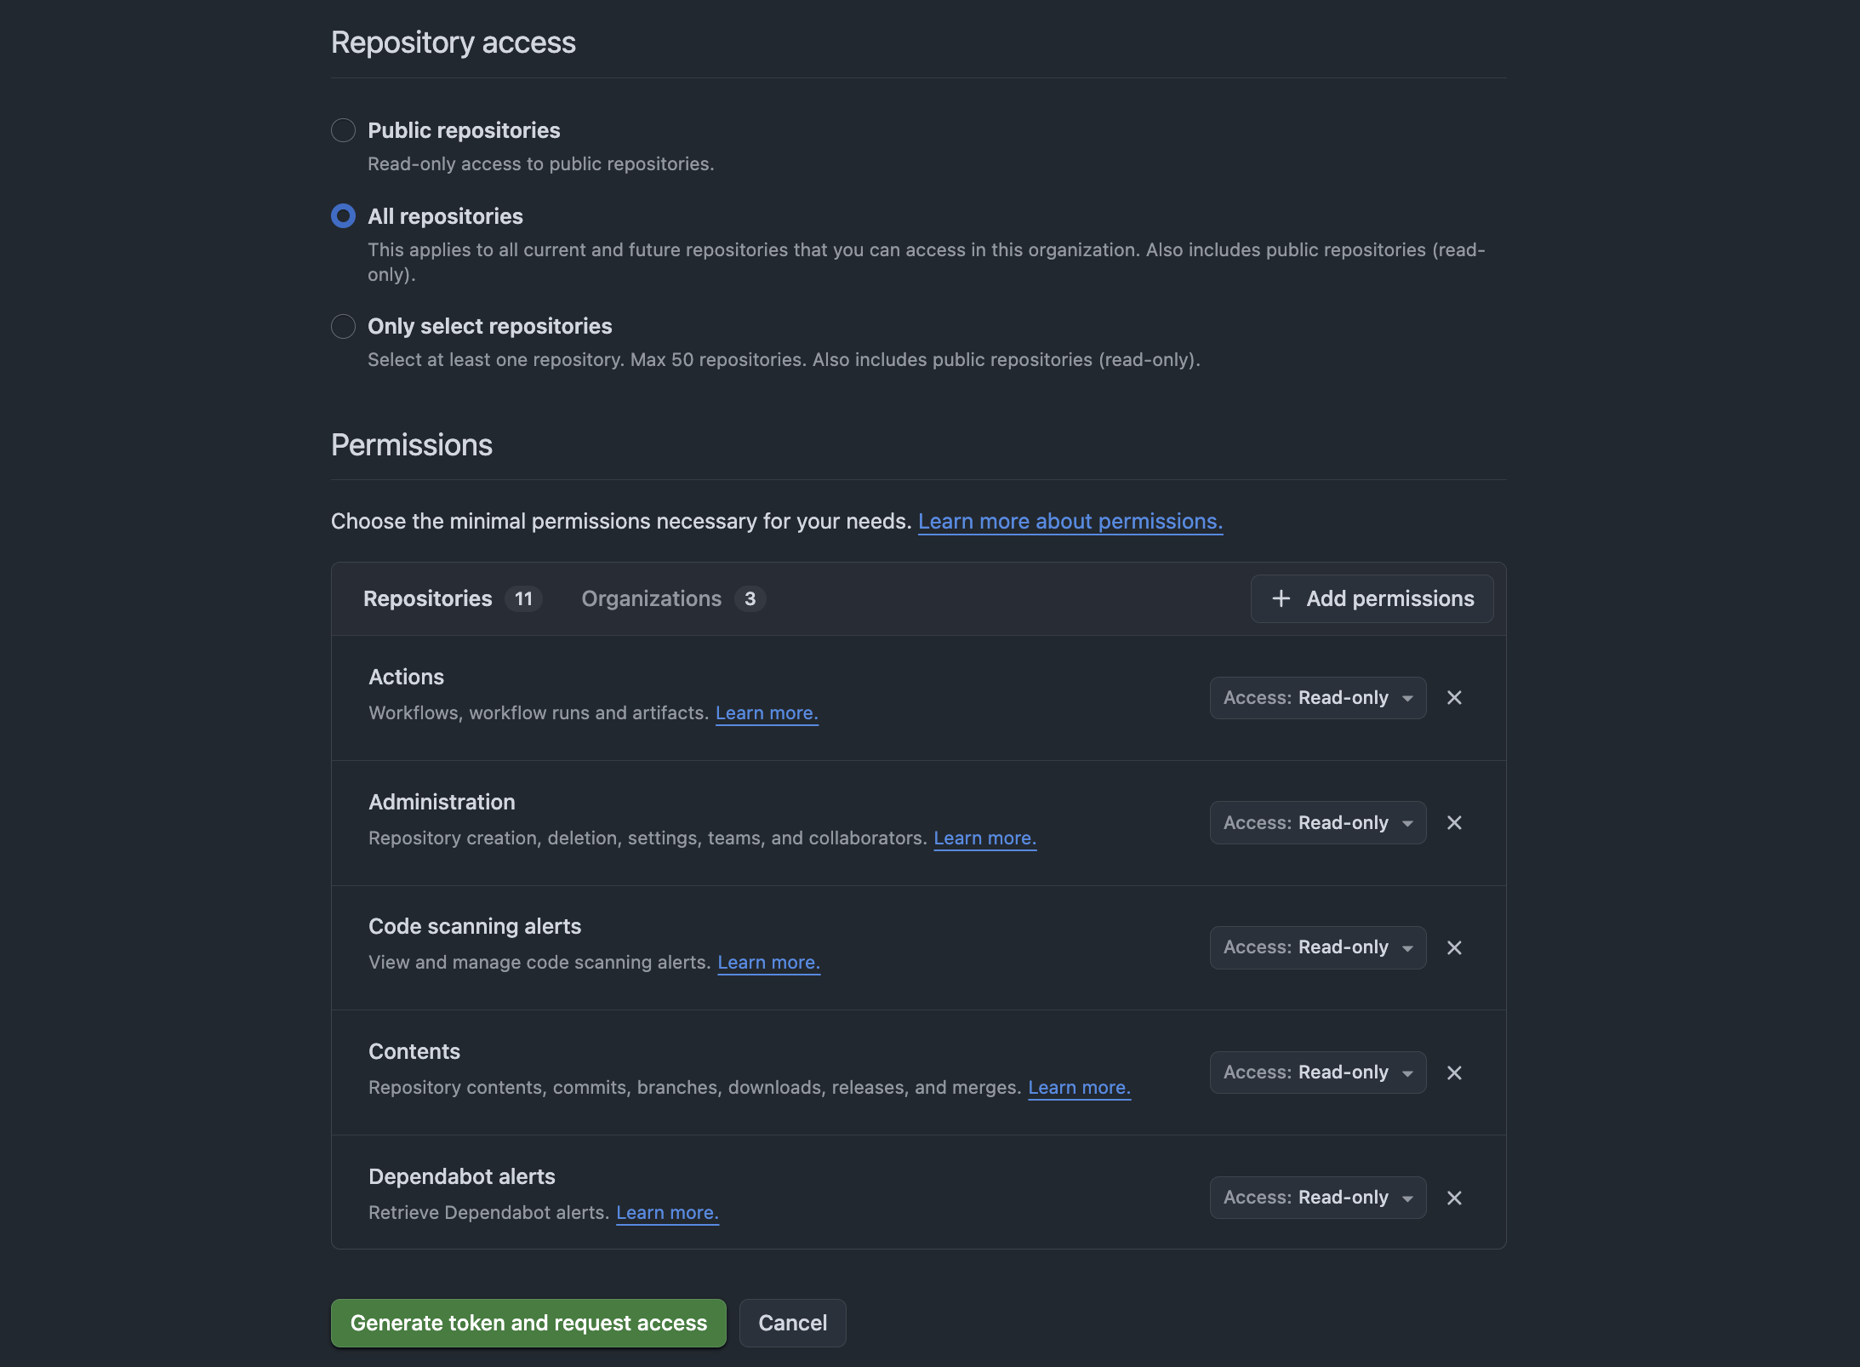Choose Only select repositories radio option
Screen dimensions: 1860x1367
pyautogui.click(x=343, y=326)
